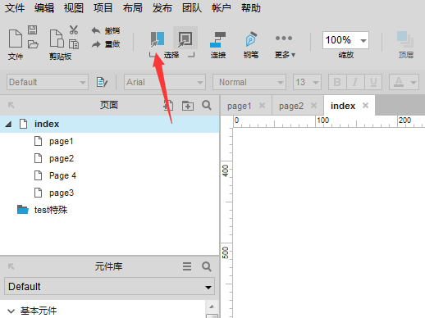This screenshot has height=318, width=425.
Task: Toggle italic formatting
Action: 355,82
